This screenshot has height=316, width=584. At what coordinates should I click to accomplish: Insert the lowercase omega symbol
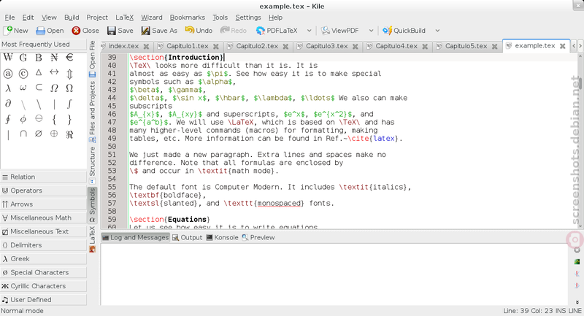(x=23, y=88)
